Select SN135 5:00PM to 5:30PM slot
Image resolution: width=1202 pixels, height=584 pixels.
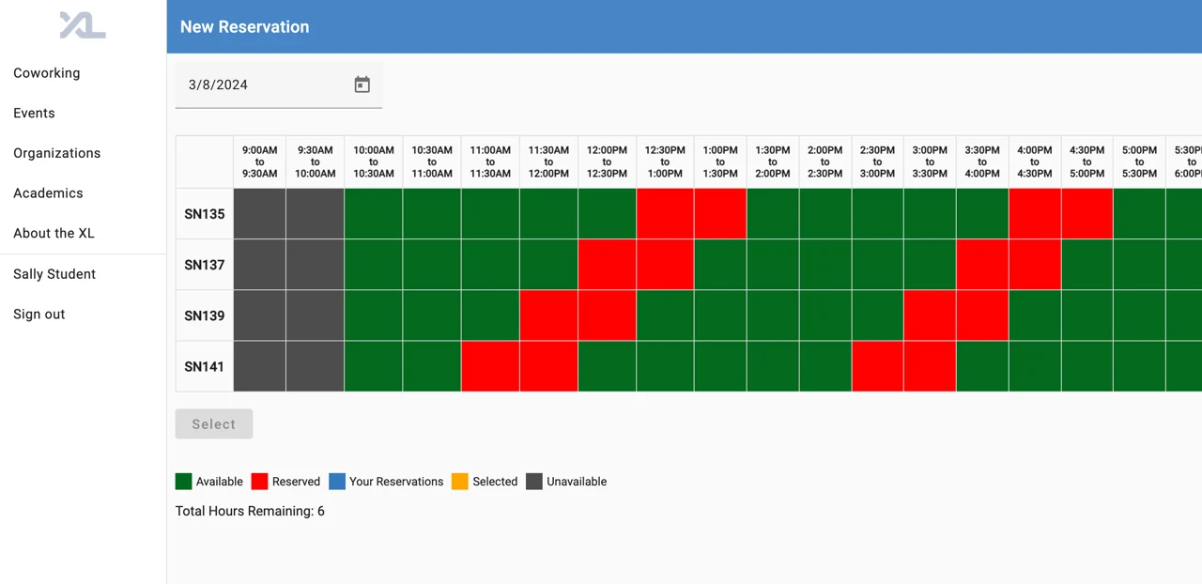pos(1139,214)
